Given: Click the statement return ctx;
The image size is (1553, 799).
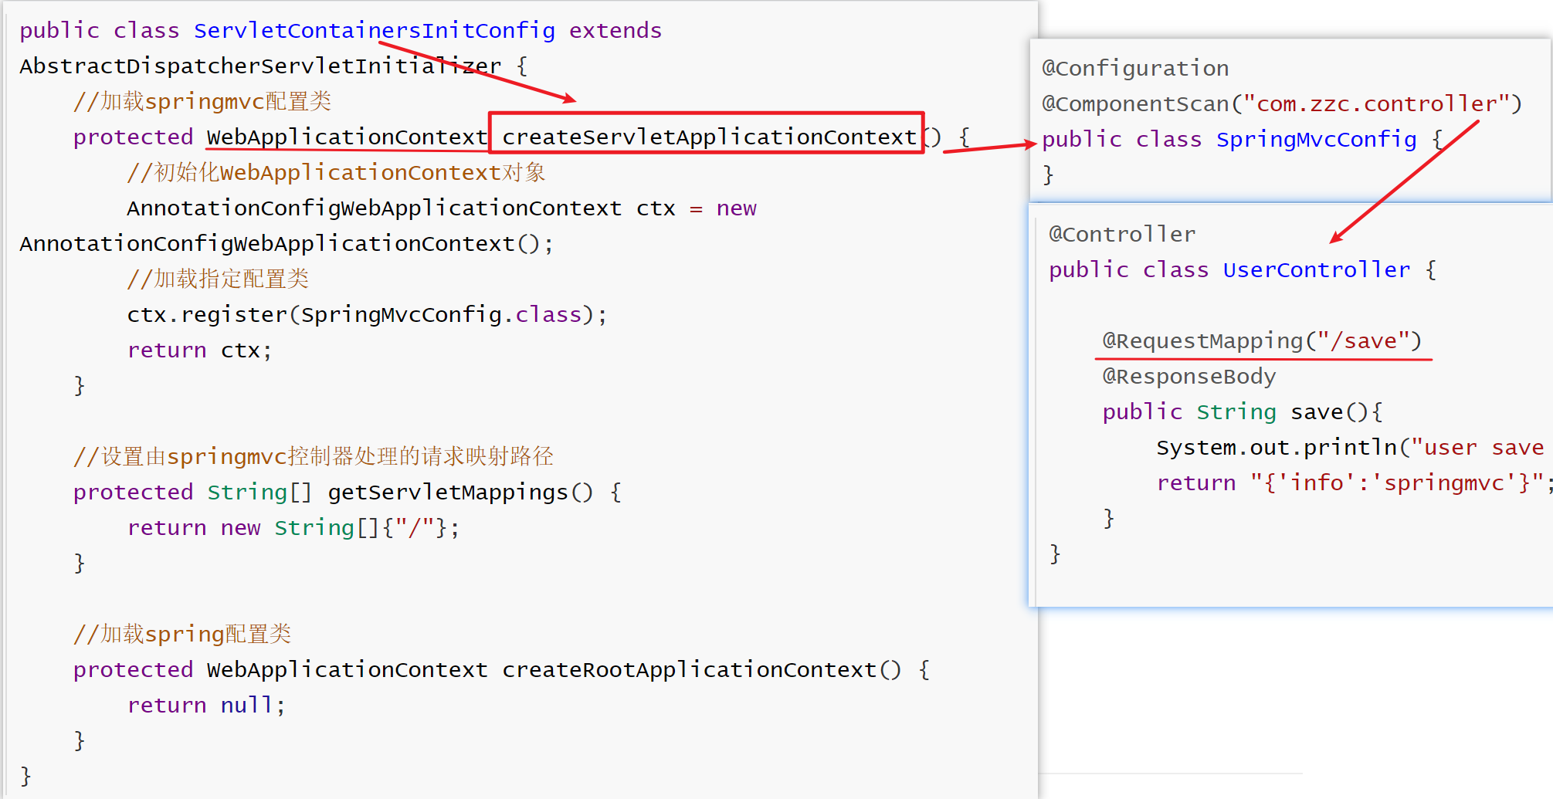Looking at the screenshot, I should pos(199,350).
